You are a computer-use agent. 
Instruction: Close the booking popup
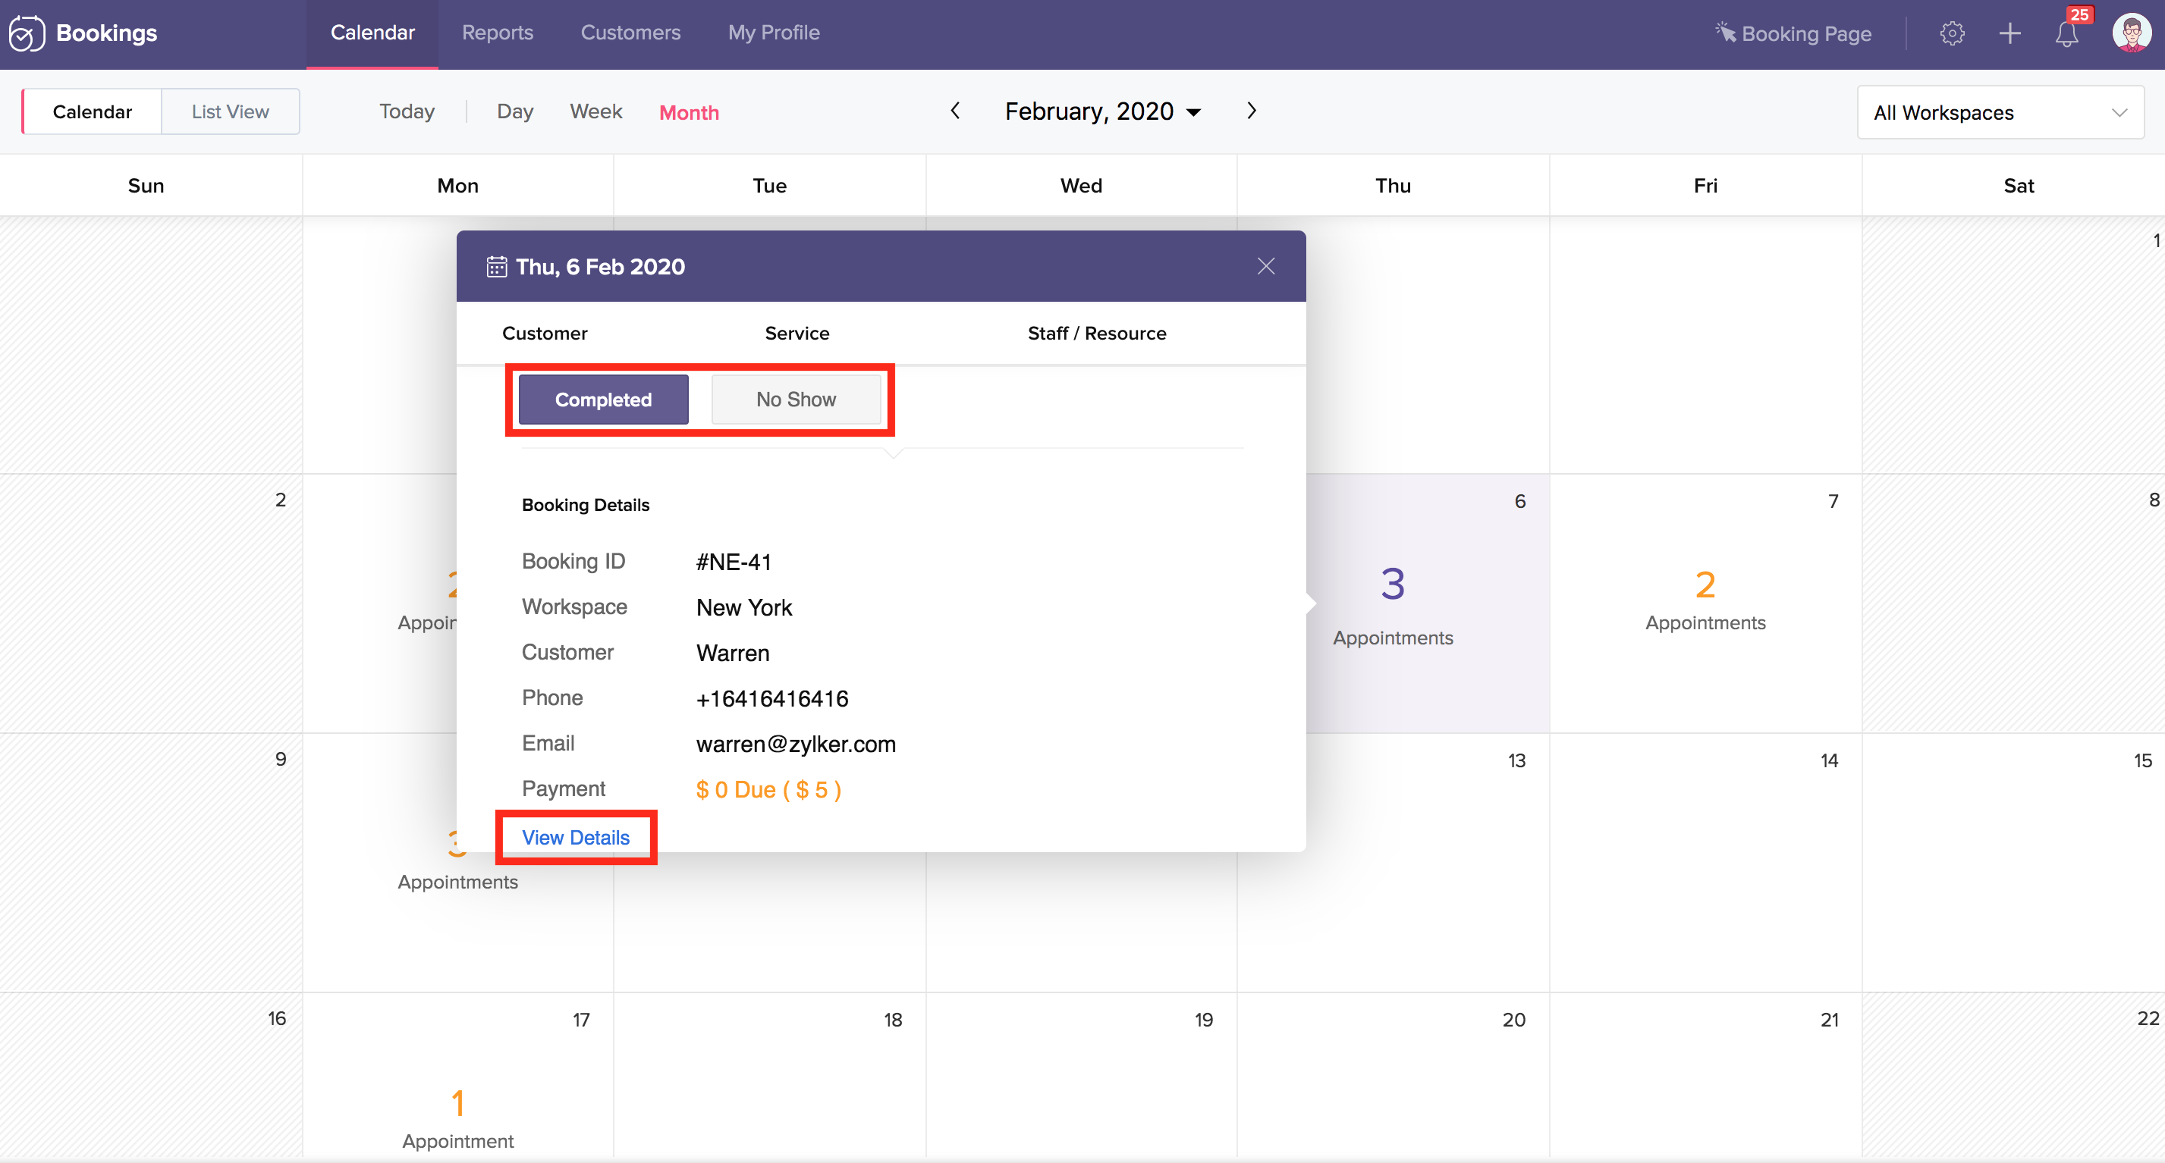coord(1266,266)
